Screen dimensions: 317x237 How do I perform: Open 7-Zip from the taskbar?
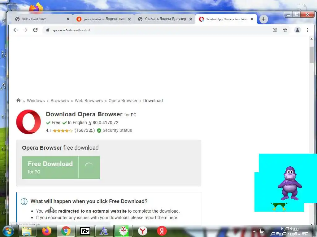85,231
